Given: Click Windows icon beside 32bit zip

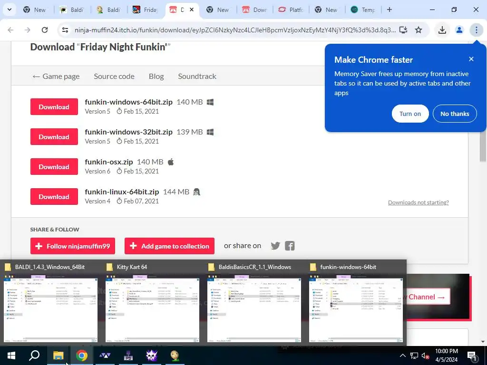Looking at the screenshot, I should point(210,132).
